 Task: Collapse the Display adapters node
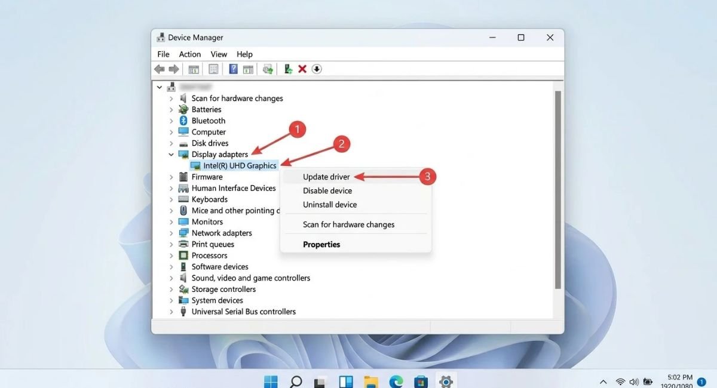[x=171, y=155]
